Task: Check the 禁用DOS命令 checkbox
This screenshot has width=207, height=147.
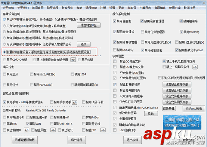Action: (115, 50)
